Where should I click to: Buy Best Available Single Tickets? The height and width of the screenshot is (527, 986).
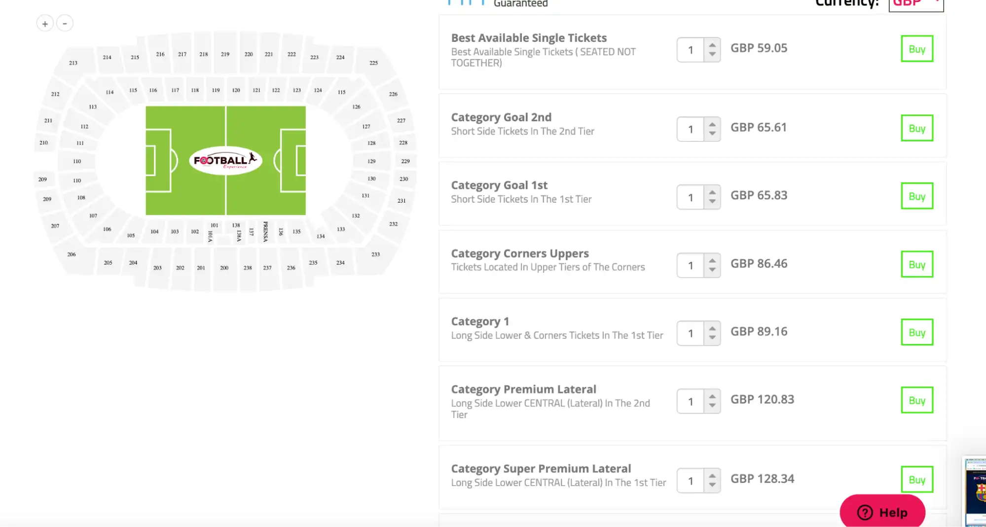click(x=916, y=49)
